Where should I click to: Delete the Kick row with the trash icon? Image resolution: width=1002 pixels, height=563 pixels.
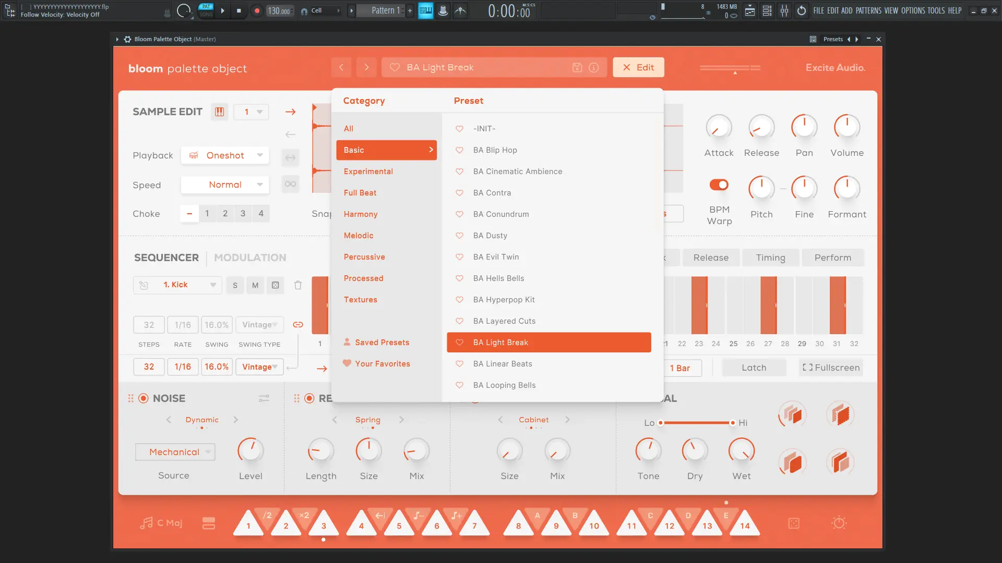(298, 285)
